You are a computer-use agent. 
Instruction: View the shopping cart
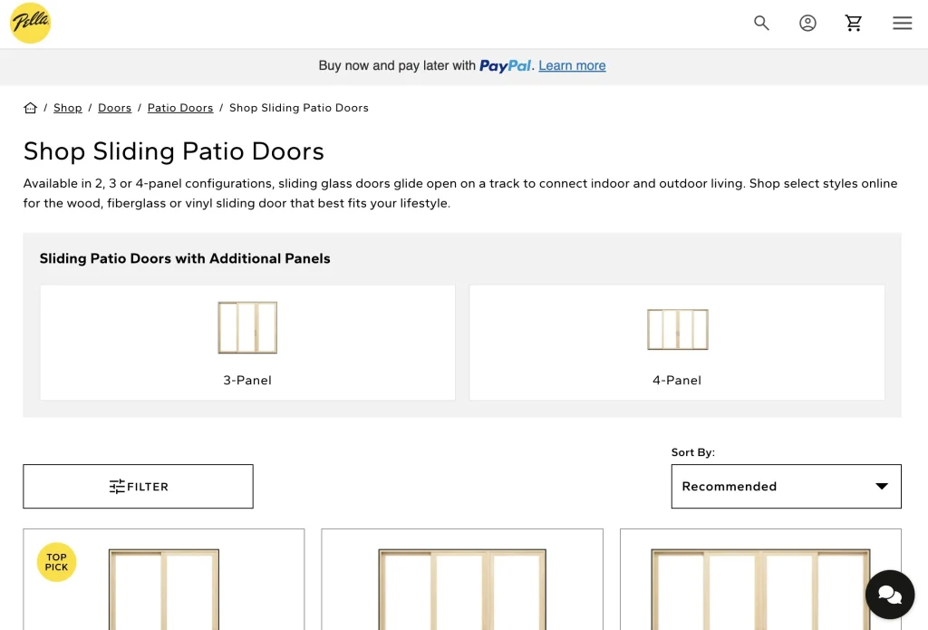click(x=854, y=24)
